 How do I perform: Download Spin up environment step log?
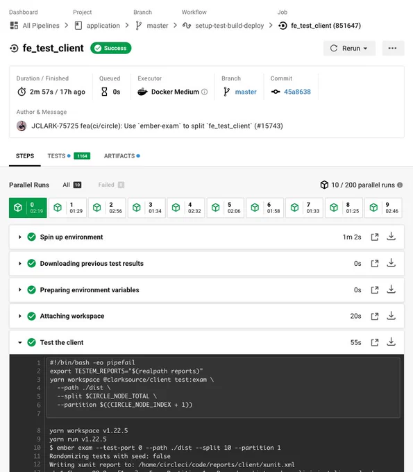pyautogui.click(x=391, y=237)
